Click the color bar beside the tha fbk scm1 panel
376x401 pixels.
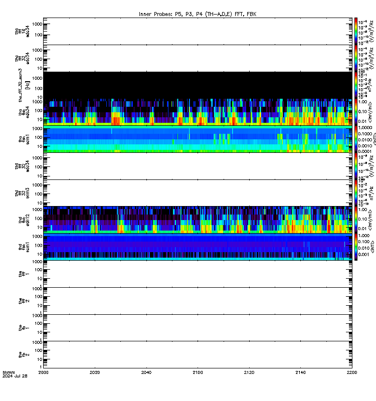(356, 139)
